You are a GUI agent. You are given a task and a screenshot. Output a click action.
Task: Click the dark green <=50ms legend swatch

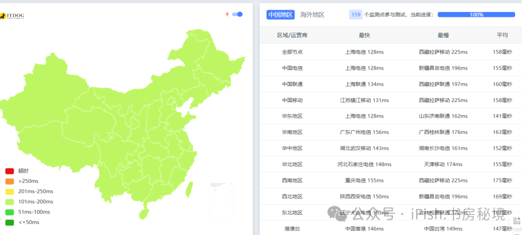pyautogui.click(x=10, y=222)
